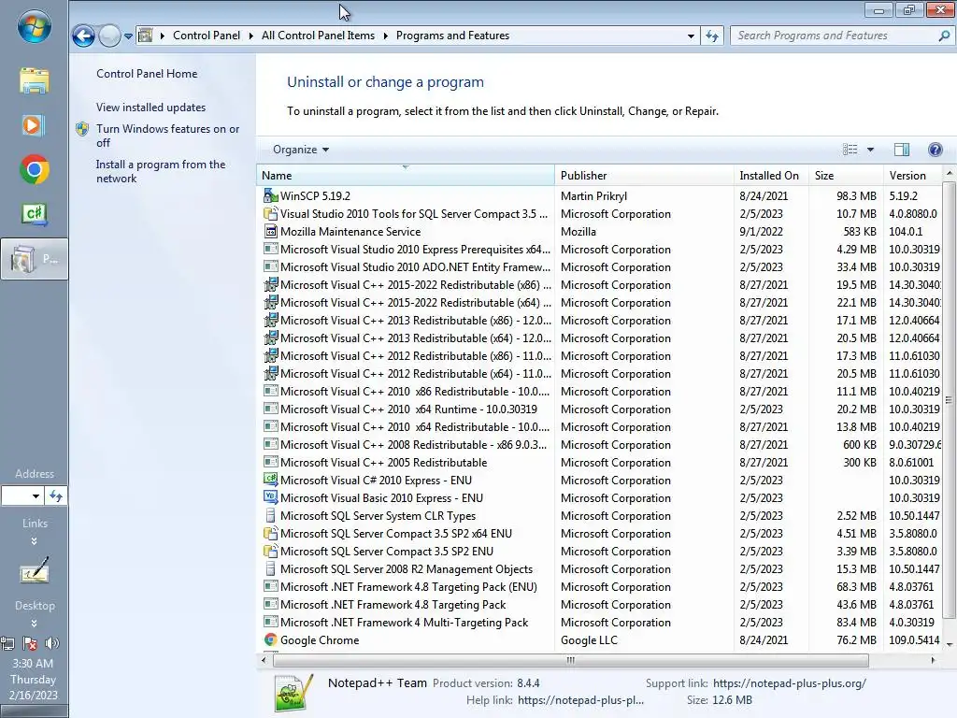The height and width of the screenshot is (718, 957).
Task: Click the Control Panel icon in address bar
Action: (x=145, y=36)
